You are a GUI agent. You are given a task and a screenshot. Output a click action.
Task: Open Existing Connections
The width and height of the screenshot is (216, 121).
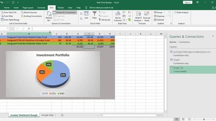click(x=31, y=16)
